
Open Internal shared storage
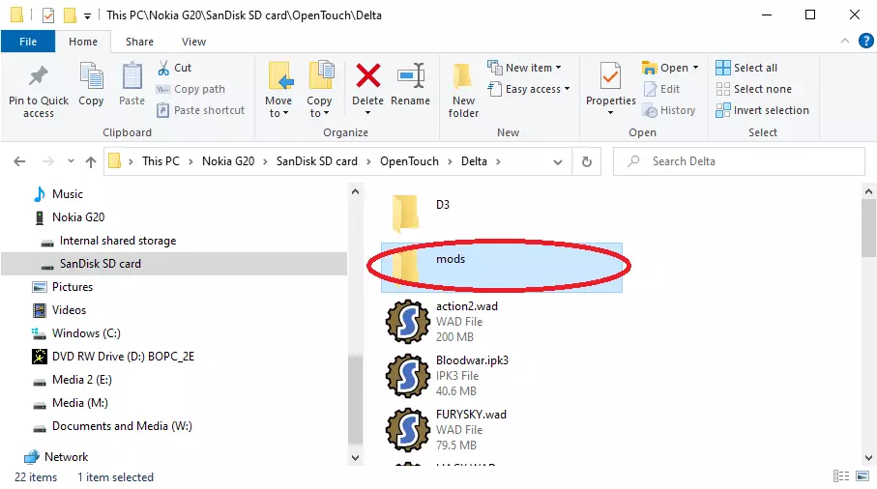pos(117,241)
